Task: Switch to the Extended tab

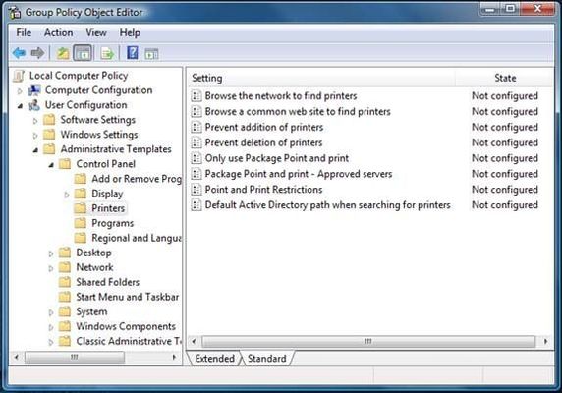Action: click(x=215, y=359)
